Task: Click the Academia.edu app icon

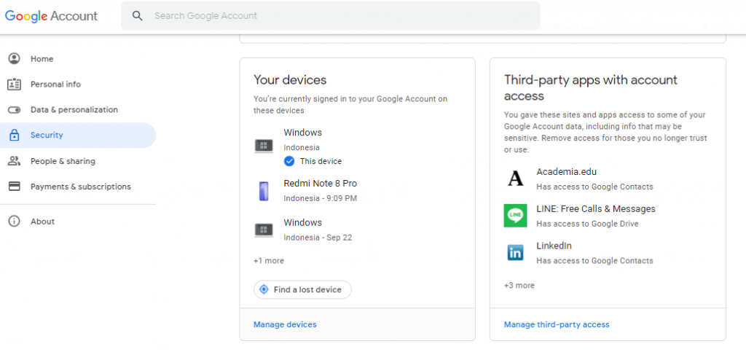Action: 516,179
